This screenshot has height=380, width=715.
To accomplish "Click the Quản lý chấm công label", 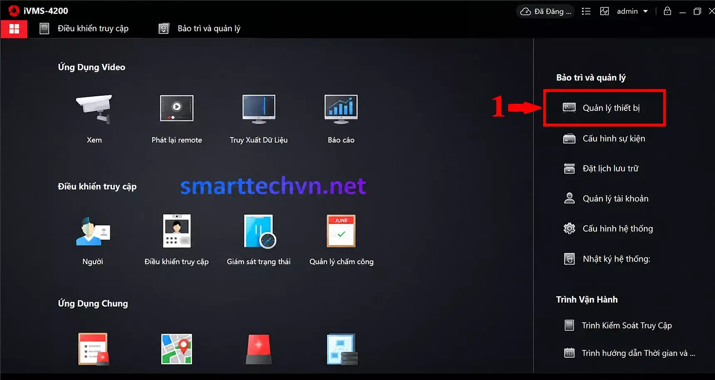I will [x=341, y=262].
